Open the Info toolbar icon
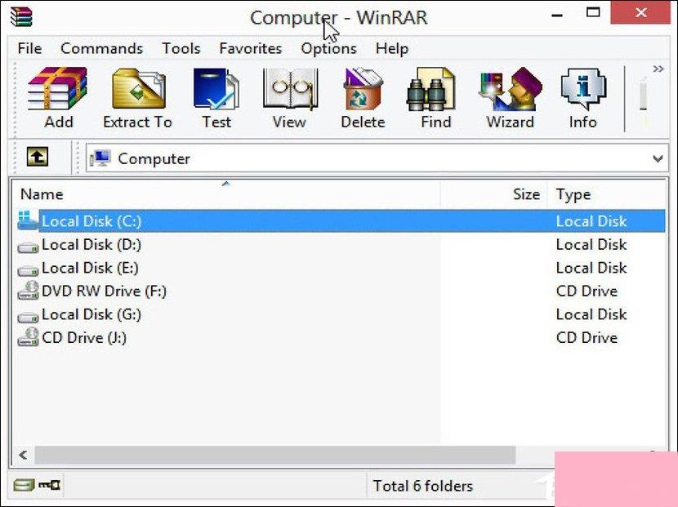 [583, 89]
